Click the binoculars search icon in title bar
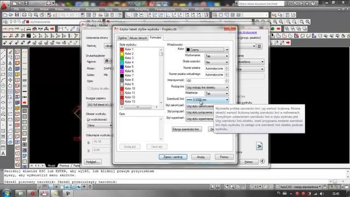This screenshot has height=197, width=350. point(287,3)
